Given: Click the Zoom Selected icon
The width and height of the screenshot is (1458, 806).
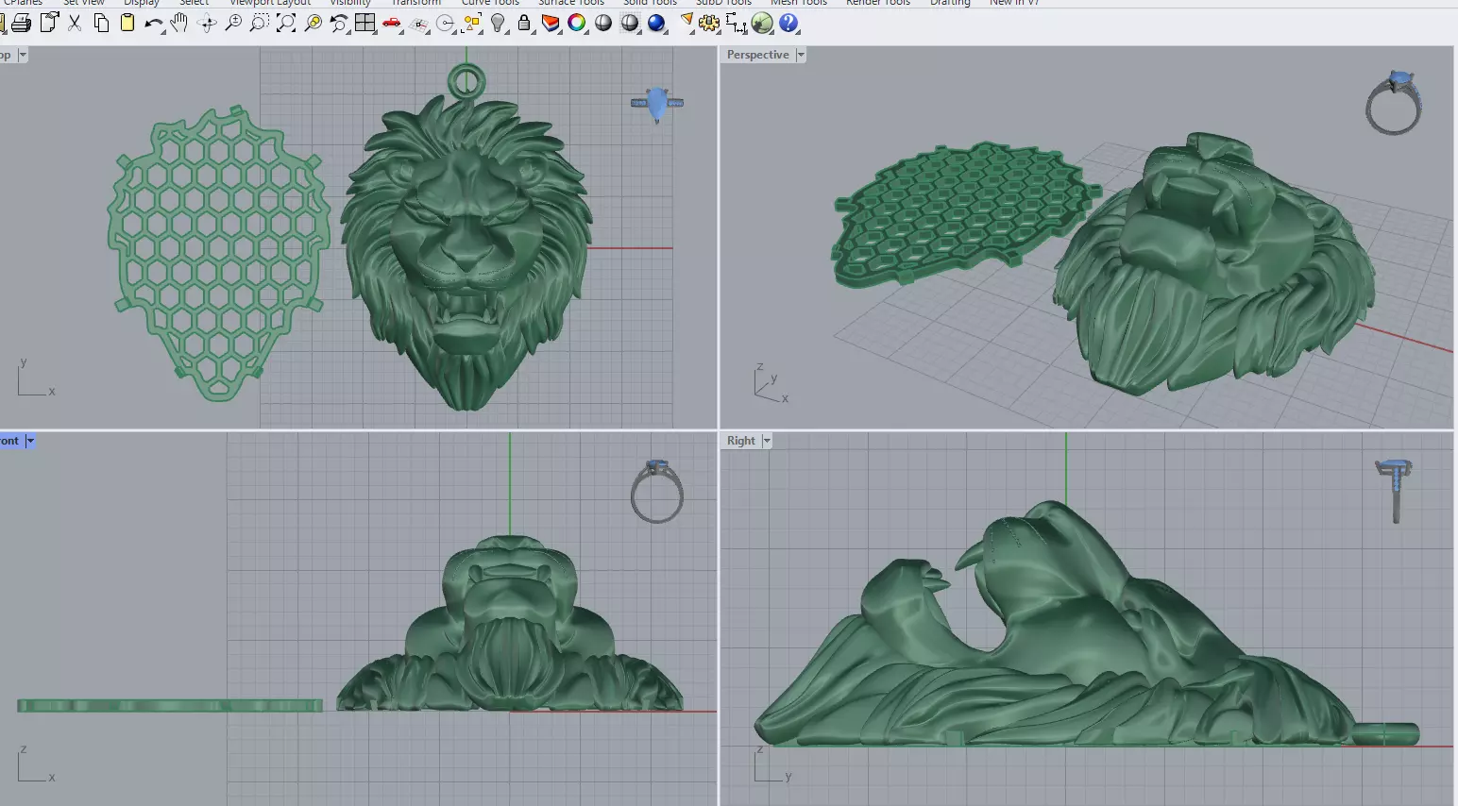Looking at the screenshot, I should (x=313, y=24).
